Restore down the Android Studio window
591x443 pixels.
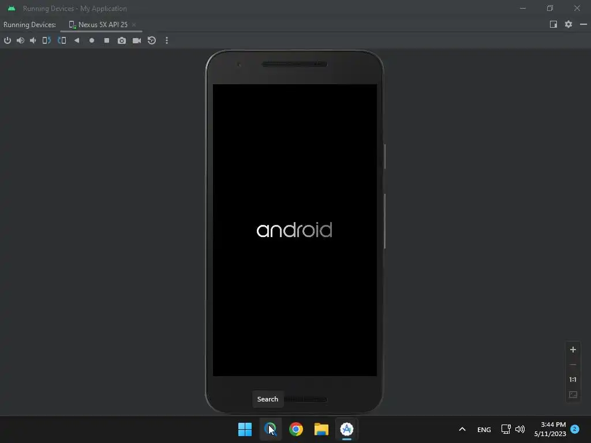pos(550,8)
